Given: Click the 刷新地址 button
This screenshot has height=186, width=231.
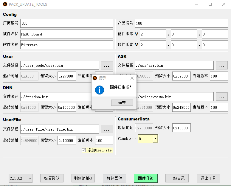Looking at the screenshot, I should [x=83, y=178].
